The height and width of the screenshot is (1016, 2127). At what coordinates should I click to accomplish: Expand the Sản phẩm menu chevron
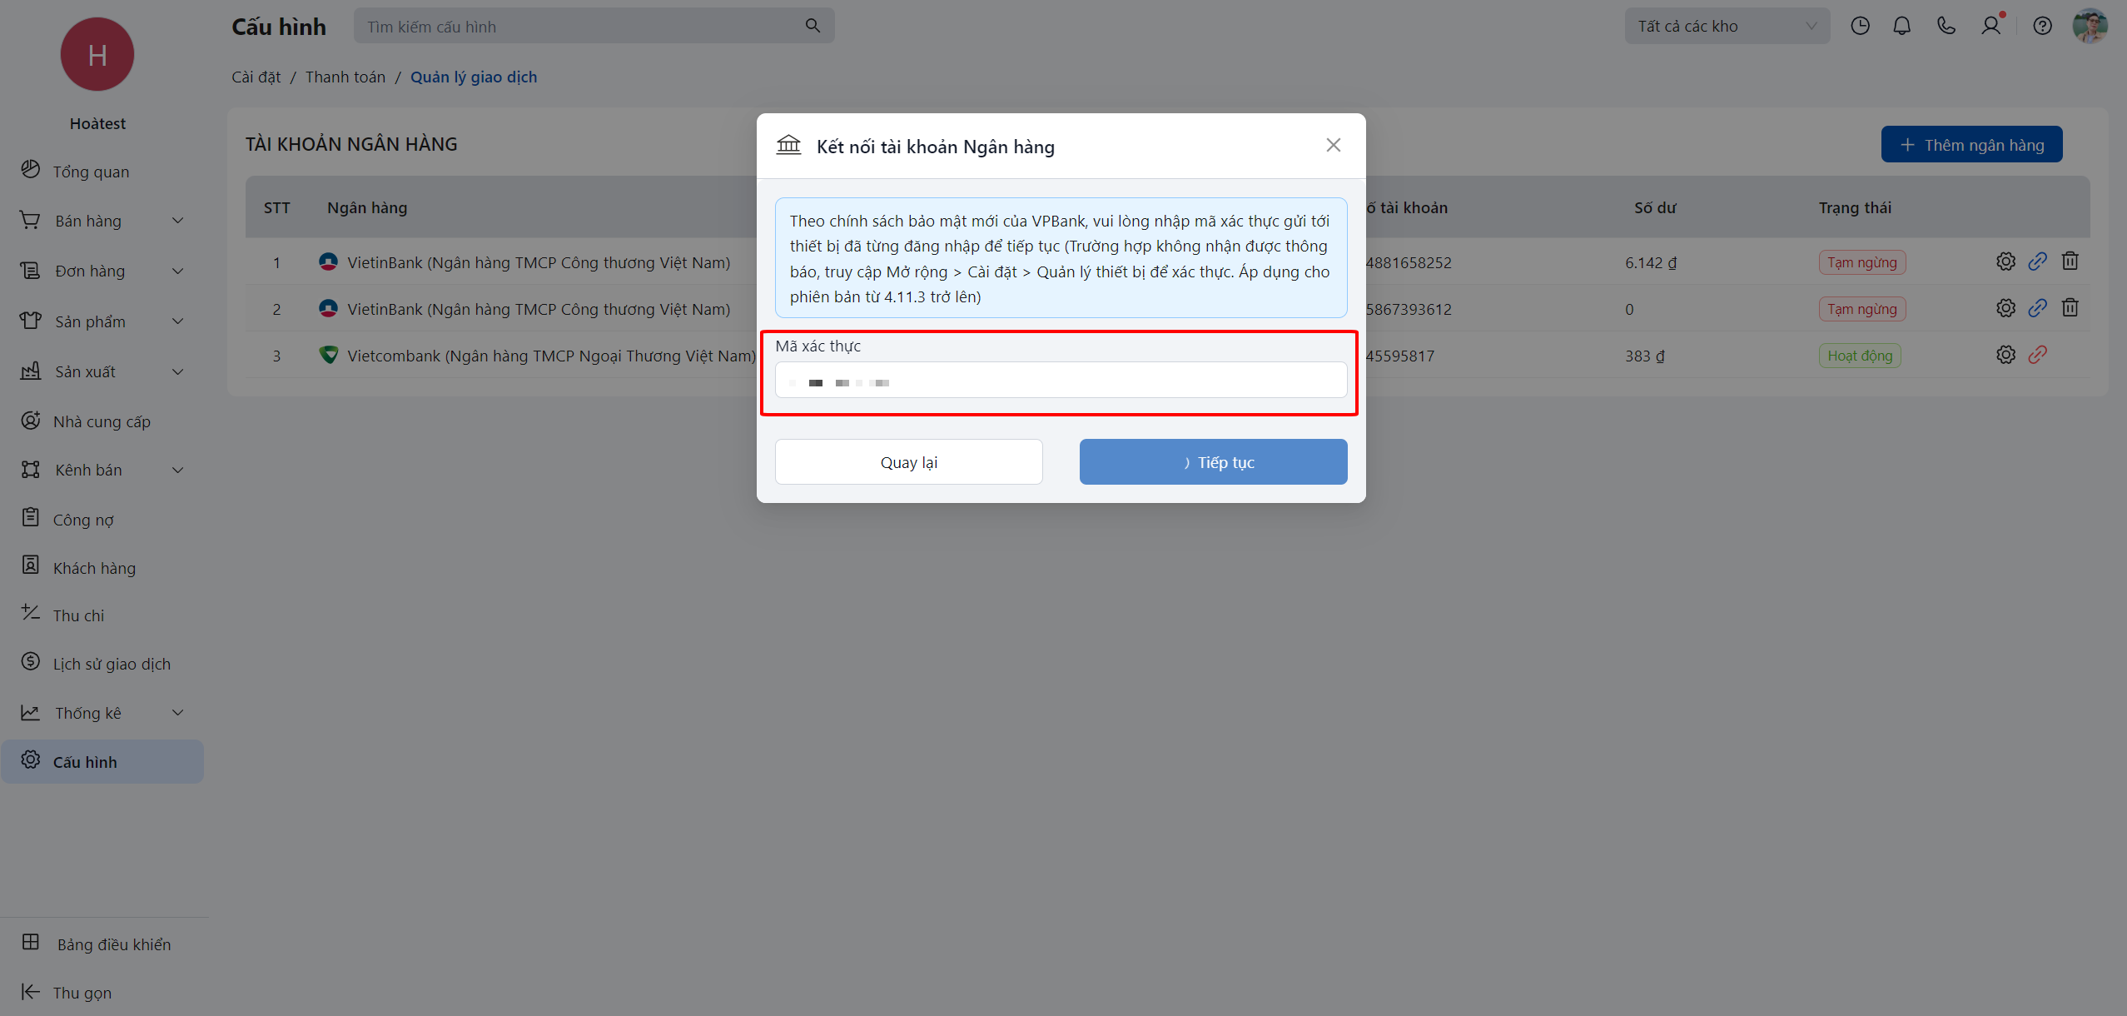pyautogui.click(x=177, y=321)
